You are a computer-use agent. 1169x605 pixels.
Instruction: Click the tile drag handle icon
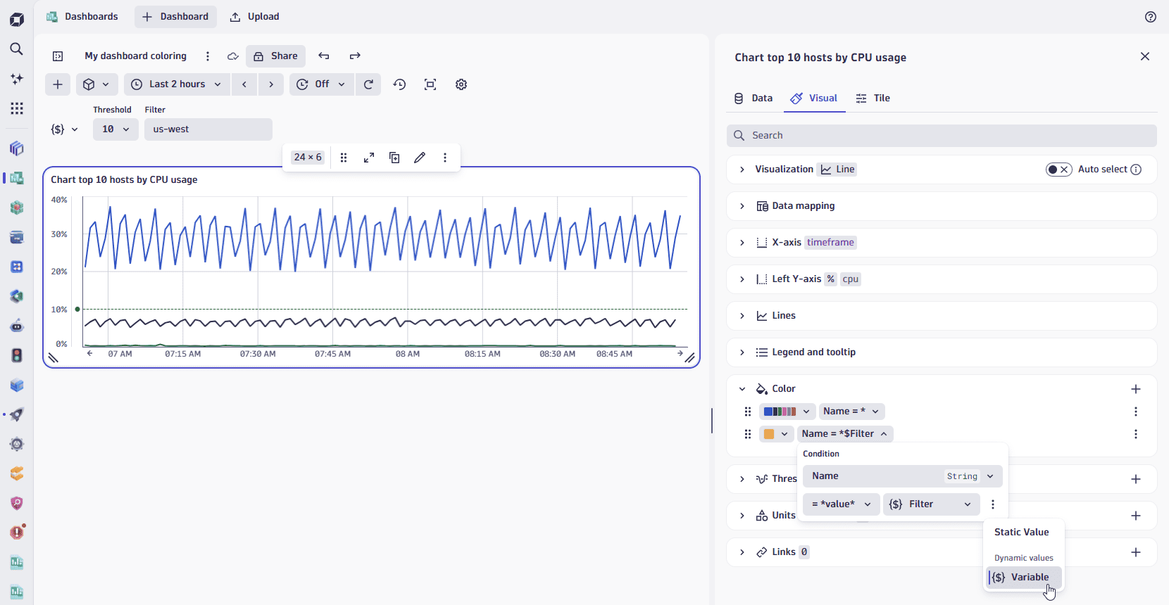344,158
